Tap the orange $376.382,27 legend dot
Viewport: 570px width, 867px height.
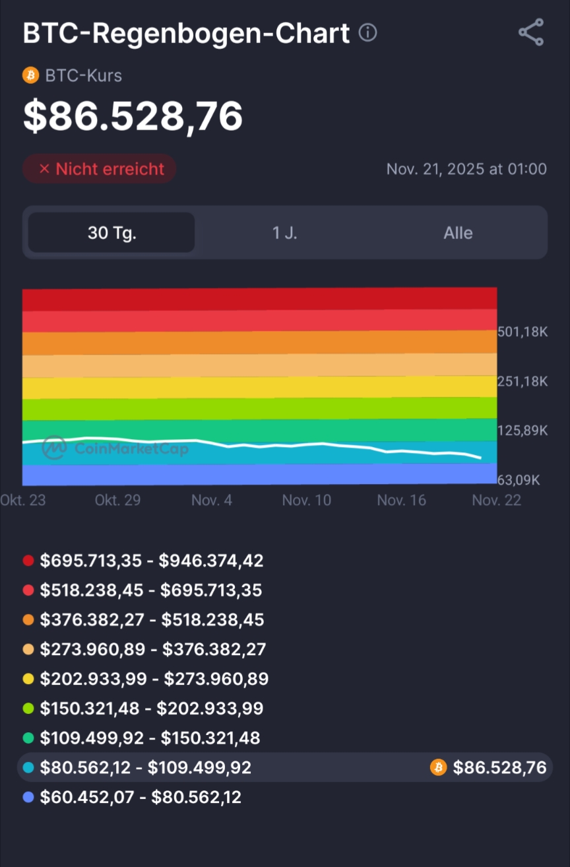(28, 620)
